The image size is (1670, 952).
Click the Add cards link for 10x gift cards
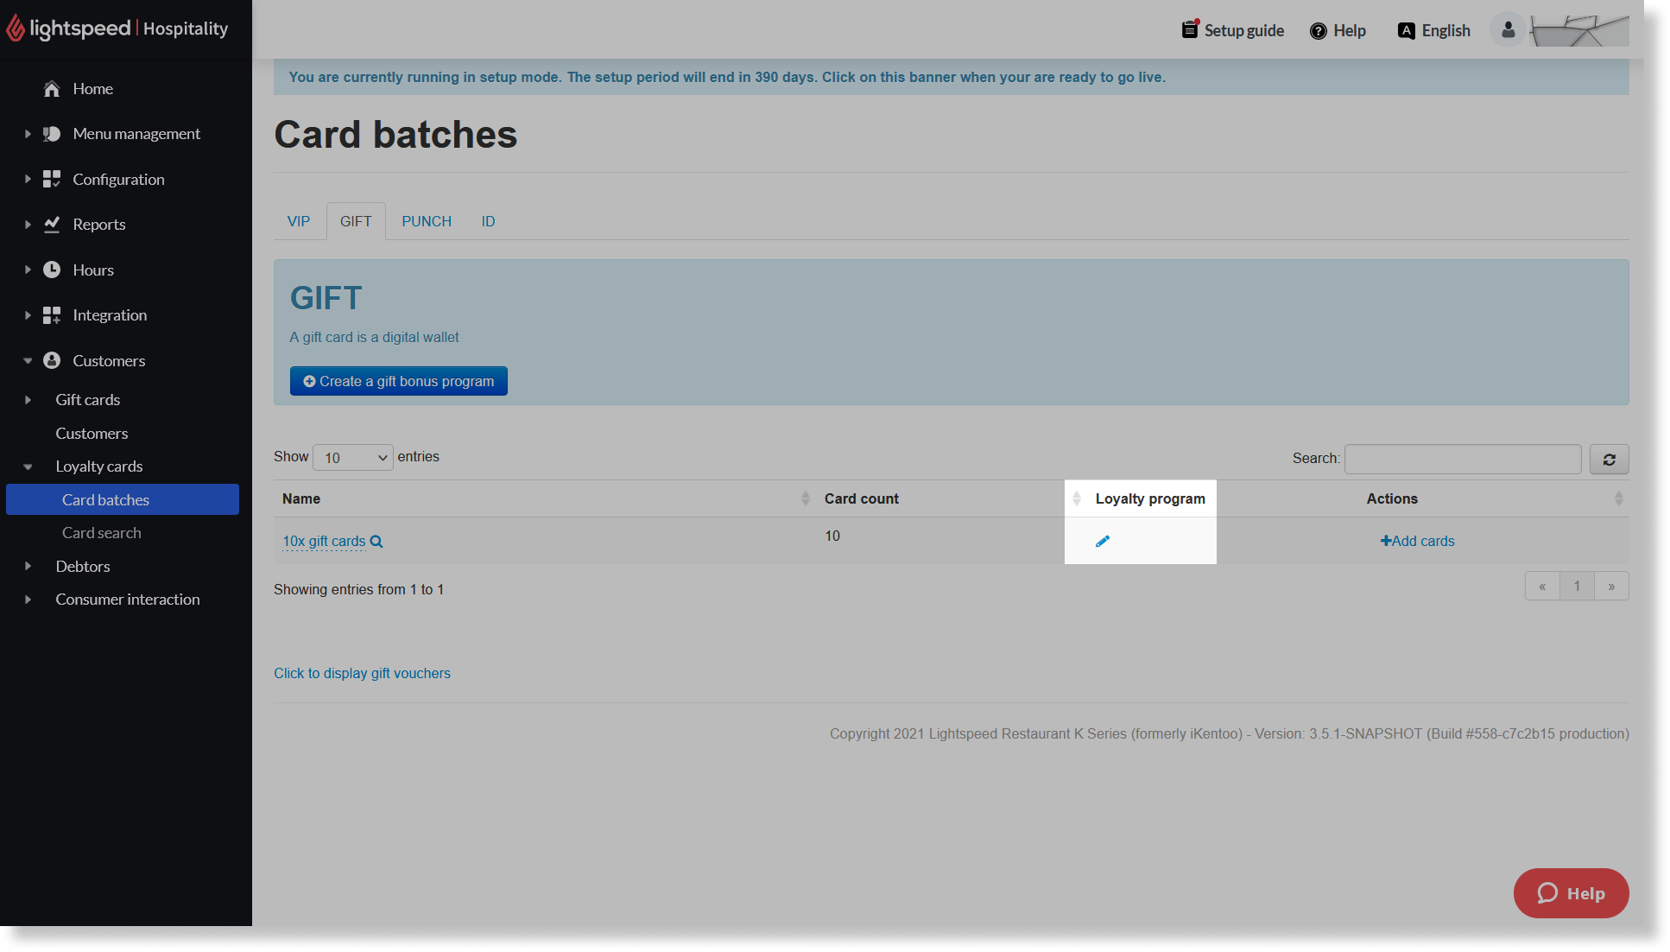(x=1416, y=540)
